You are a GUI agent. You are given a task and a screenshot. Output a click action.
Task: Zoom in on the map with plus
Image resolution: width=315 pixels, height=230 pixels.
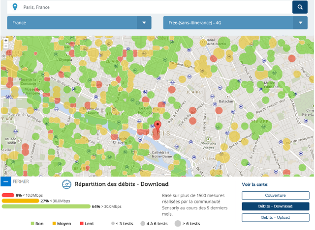5,40
